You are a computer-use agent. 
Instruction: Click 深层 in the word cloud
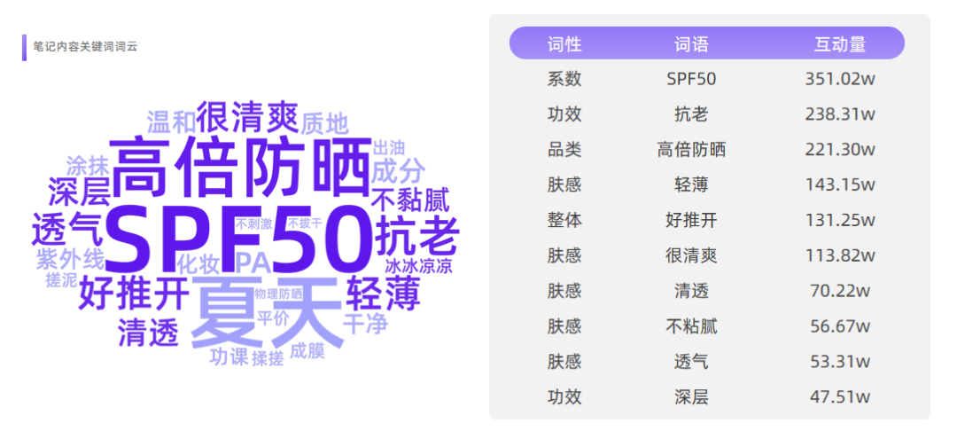[79, 192]
